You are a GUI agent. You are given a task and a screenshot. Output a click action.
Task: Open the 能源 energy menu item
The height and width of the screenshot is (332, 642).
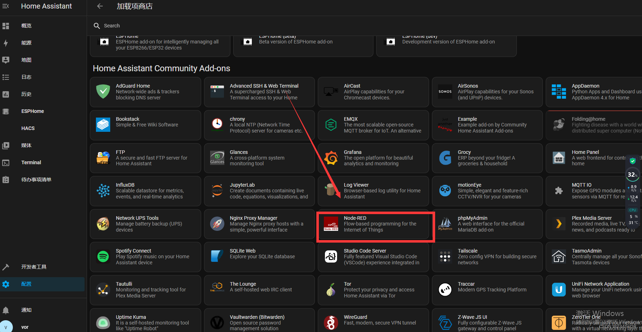(43, 43)
